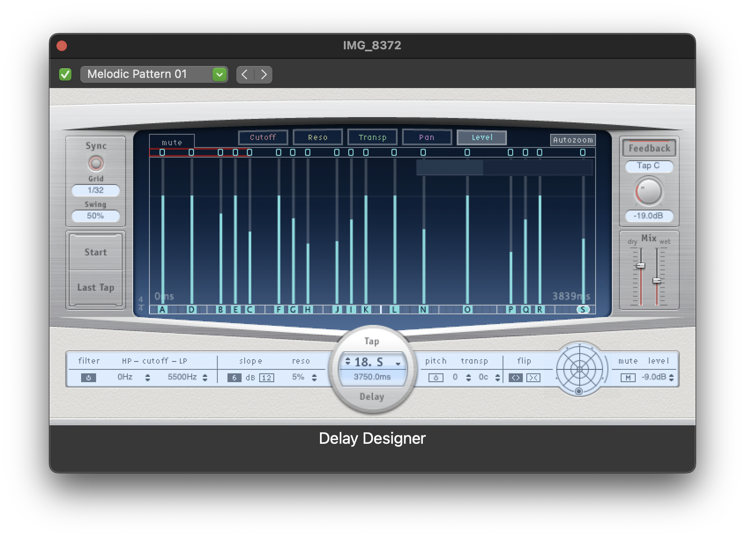
Task: Go to the next preset arrow
Action: point(264,74)
